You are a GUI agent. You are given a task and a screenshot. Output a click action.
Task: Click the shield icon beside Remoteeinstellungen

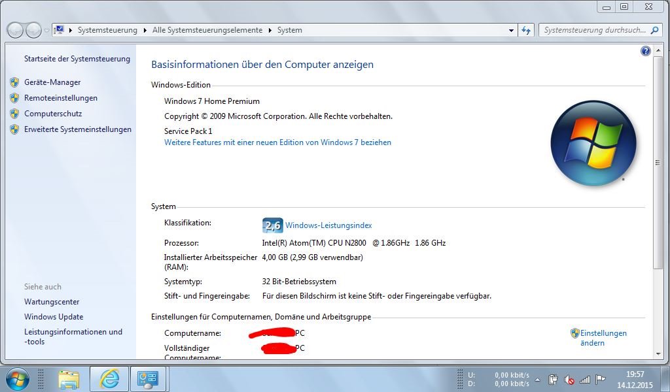point(14,98)
